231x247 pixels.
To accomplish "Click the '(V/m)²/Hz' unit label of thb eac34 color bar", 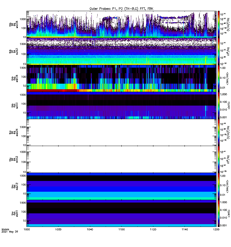I will click(229, 24).
